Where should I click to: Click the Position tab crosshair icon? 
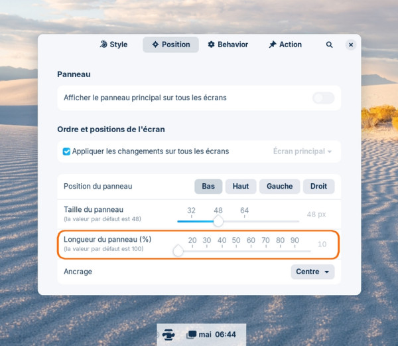pyautogui.click(x=155, y=44)
